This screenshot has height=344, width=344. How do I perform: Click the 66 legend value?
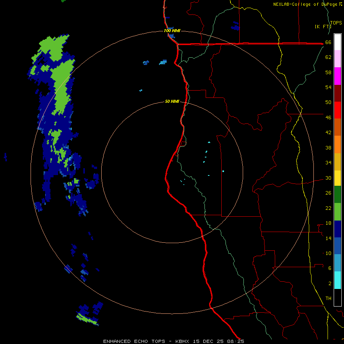pos(328,42)
